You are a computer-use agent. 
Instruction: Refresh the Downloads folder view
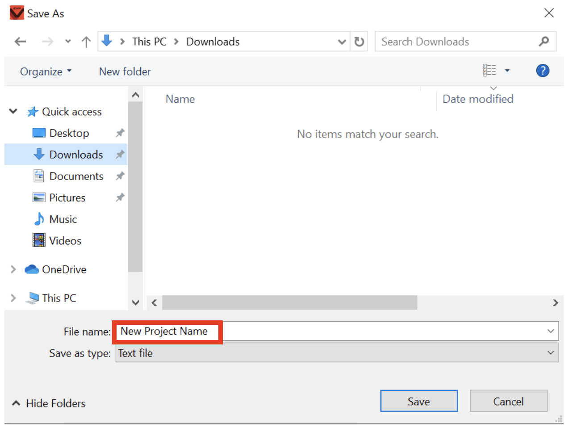pos(359,41)
